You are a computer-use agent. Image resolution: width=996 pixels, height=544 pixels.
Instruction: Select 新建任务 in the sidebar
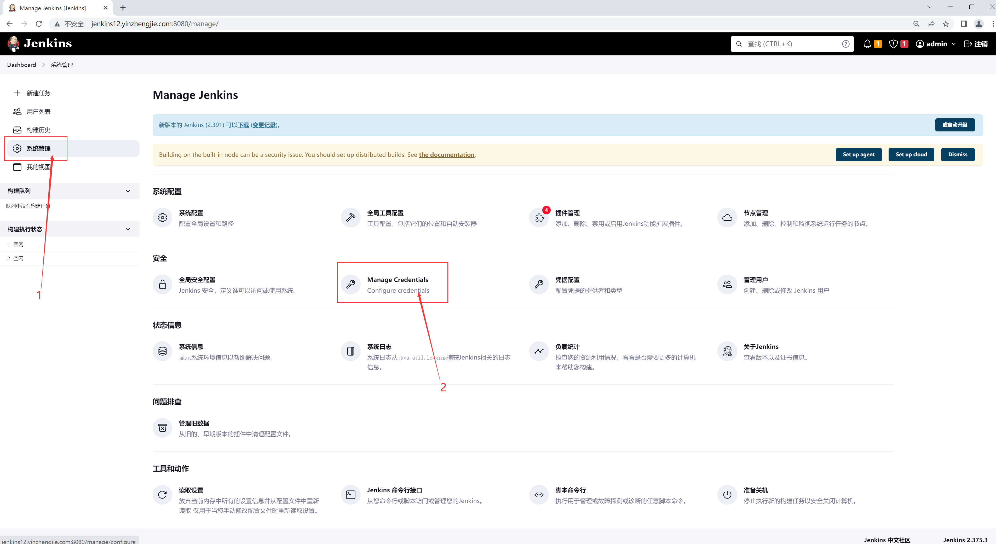[x=38, y=93]
